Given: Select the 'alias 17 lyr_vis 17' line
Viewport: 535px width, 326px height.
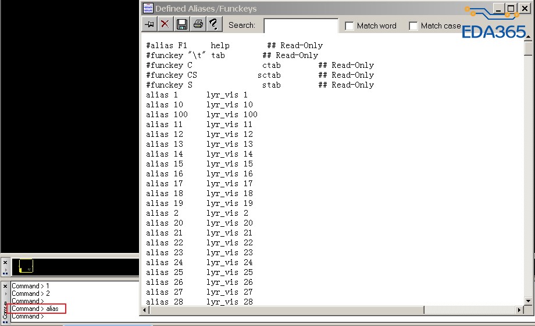Looking at the screenshot, I should tap(199, 184).
